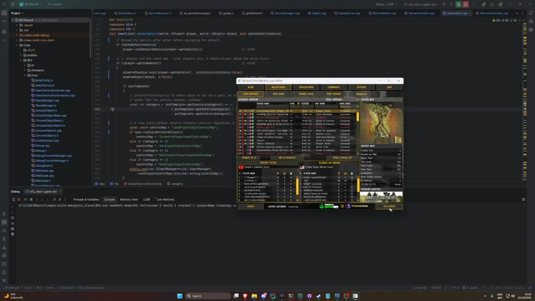Click the Windows Start button on taskbar
This screenshot has width=535, height=301.
[180, 296]
